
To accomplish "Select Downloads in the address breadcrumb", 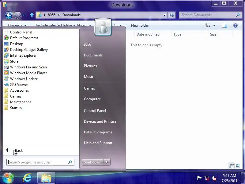I will 71,15.
